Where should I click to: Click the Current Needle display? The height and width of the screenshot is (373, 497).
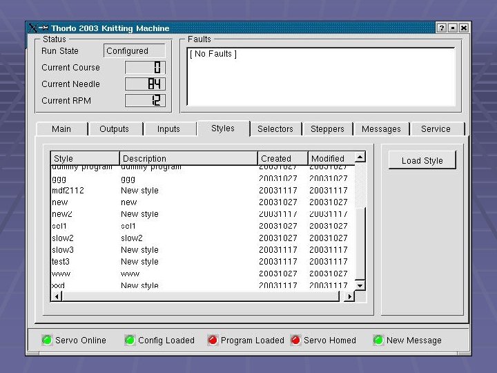coord(145,84)
